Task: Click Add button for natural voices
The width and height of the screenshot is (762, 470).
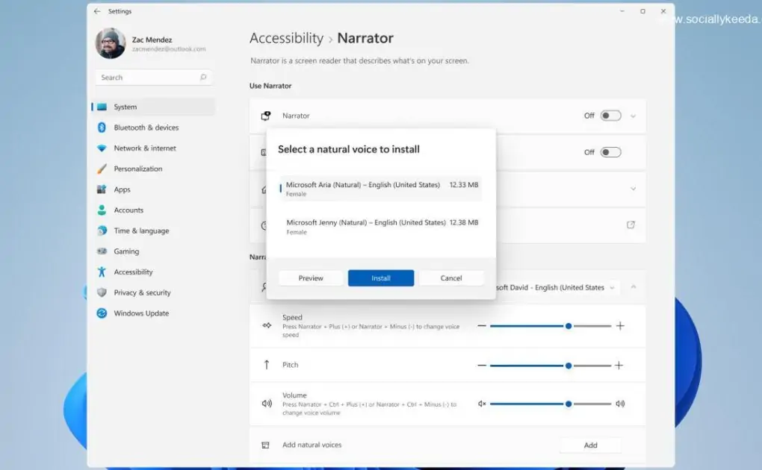Action: [590, 445]
